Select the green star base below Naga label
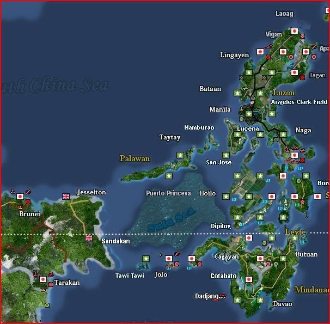Viewport: 330px width, 324px height. click(283, 135)
